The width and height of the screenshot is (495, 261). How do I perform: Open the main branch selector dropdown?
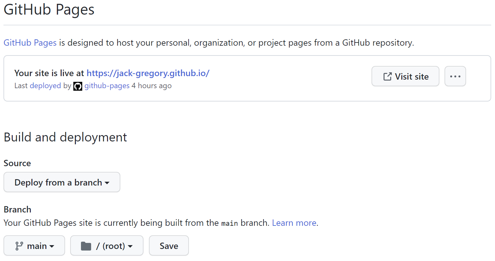point(34,245)
